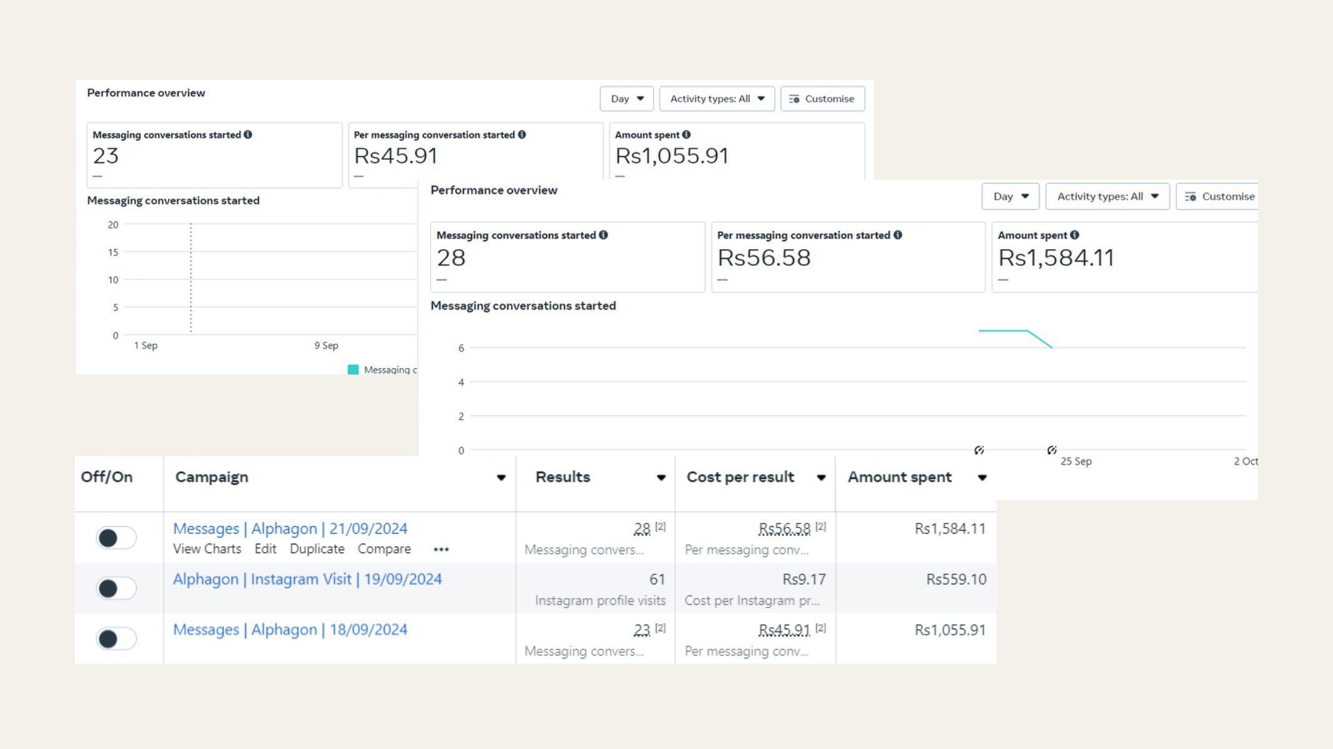Screen dimensions: 1333x749
Task: Open the Day dropdown in front overview panel
Action: click(1010, 197)
